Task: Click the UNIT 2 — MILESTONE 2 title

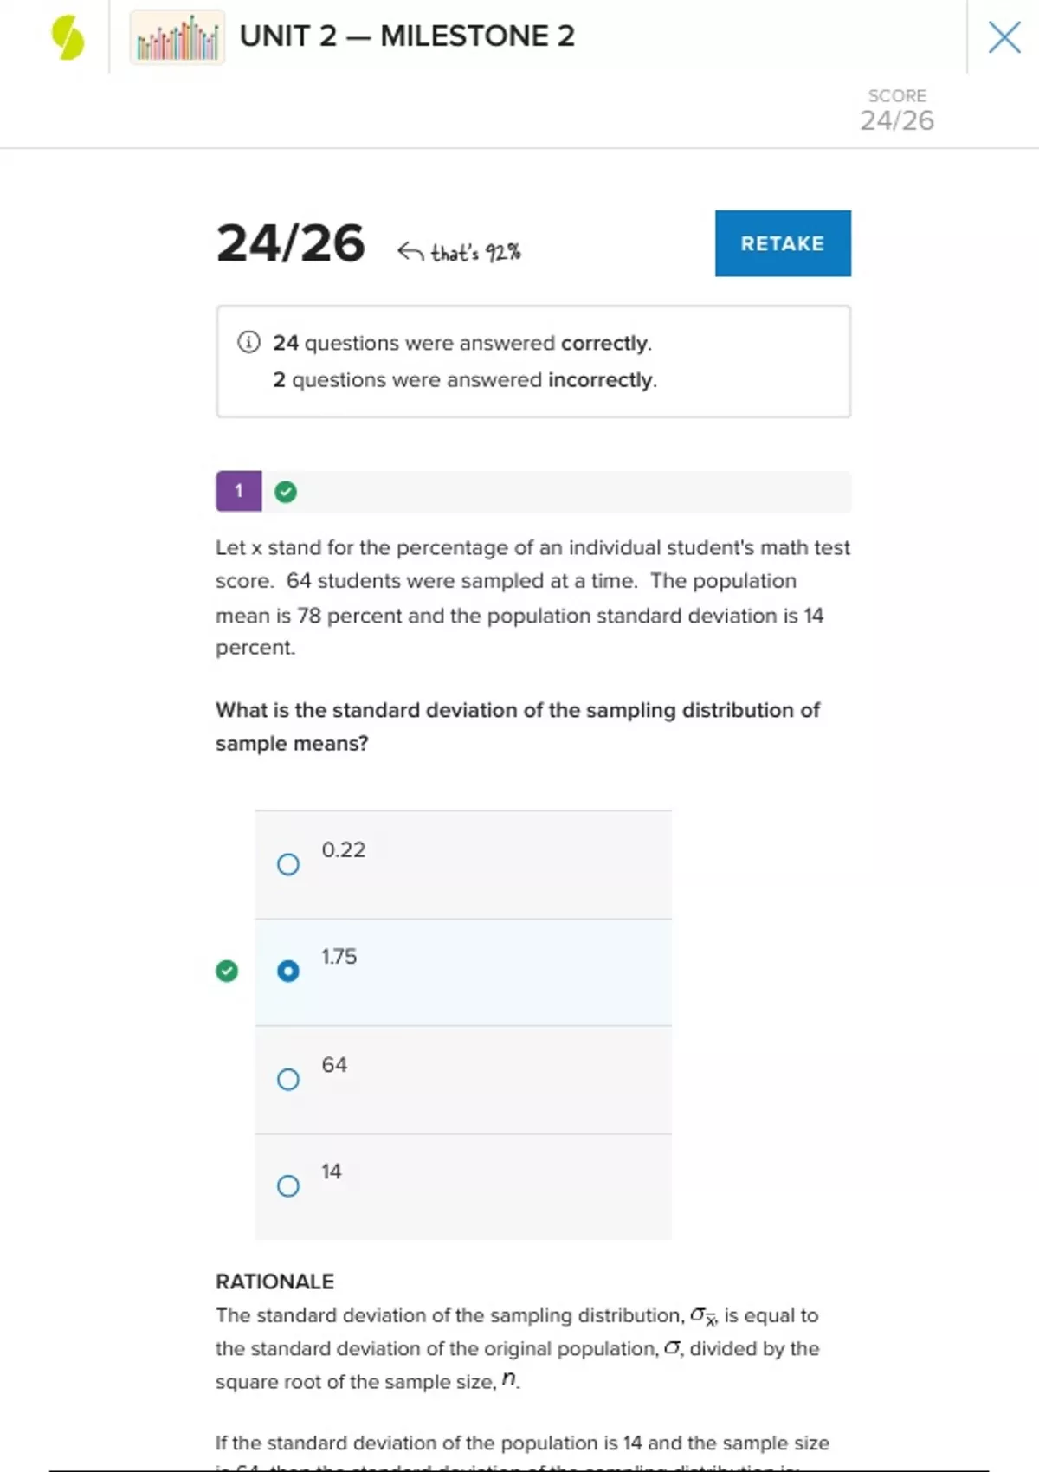Action: click(407, 36)
